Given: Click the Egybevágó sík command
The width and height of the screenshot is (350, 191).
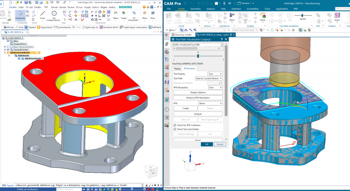Looking at the screenshot, I should coord(90,27).
